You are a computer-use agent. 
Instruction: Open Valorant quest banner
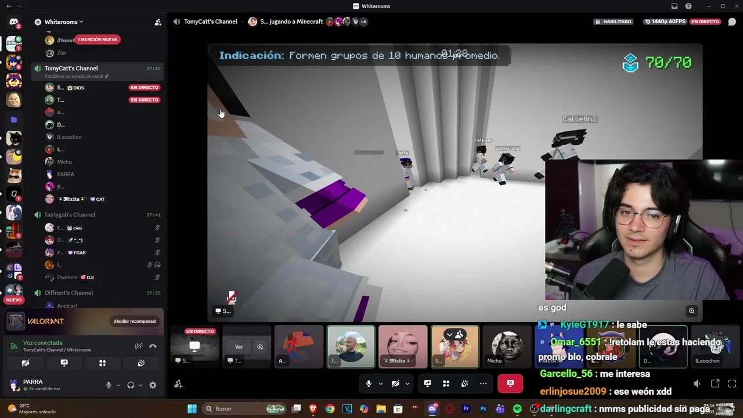point(84,321)
